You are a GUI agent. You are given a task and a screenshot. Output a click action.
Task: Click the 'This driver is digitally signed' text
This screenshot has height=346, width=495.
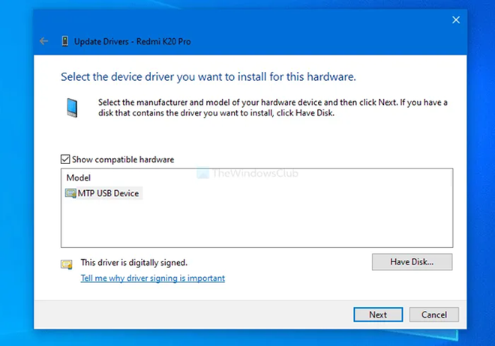pyautogui.click(x=133, y=263)
